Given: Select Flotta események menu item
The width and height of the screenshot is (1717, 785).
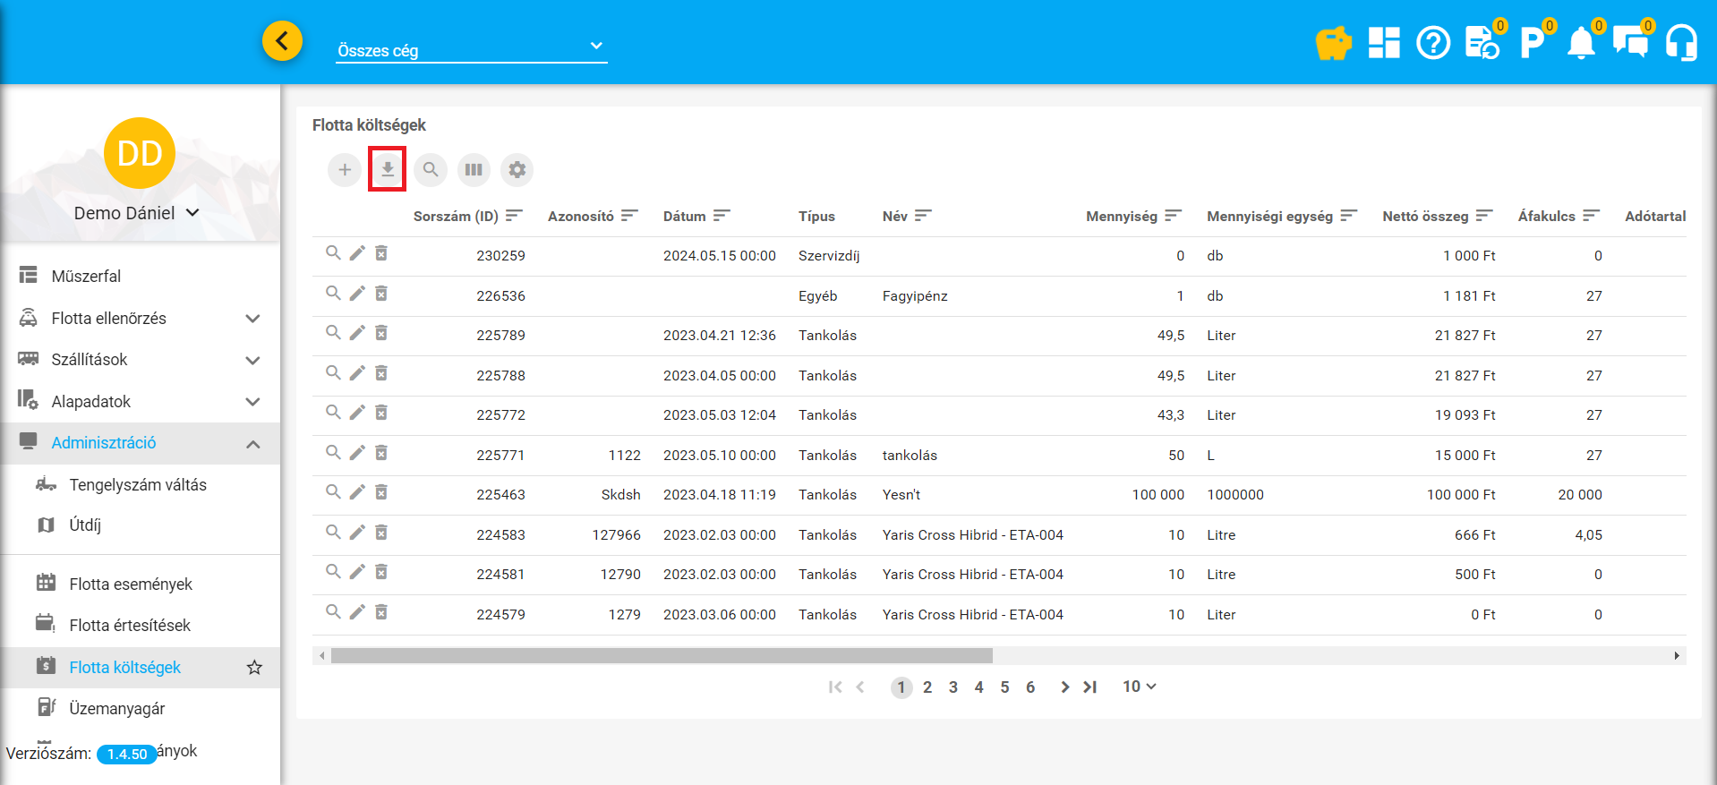Looking at the screenshot, I should pos(131,584).
